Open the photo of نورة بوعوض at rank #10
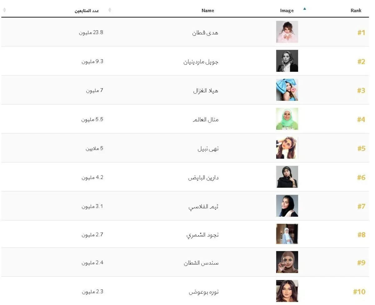The image size is (375, 305). pyautogui.click(x=287, y=291)
